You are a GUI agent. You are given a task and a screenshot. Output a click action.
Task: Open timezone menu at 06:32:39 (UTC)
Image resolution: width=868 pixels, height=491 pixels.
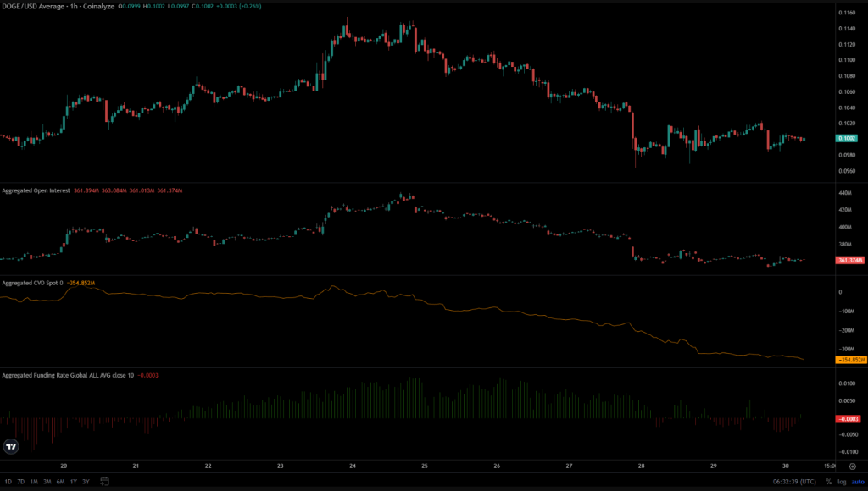click(x=794, y=482)
